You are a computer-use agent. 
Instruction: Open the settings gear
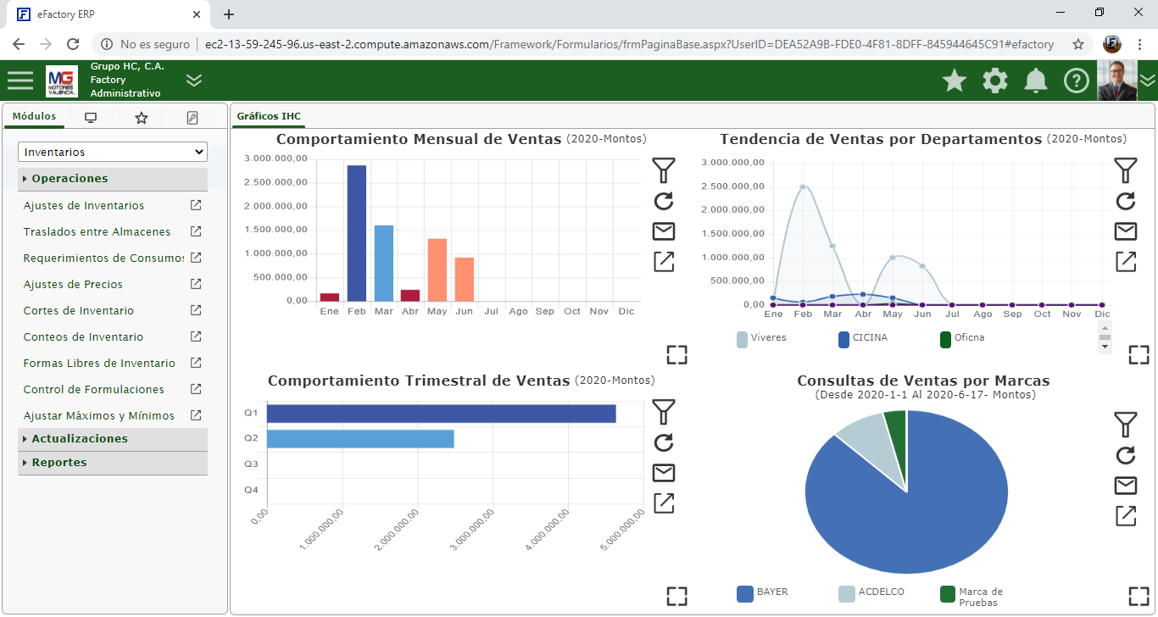tap(995, 81)
